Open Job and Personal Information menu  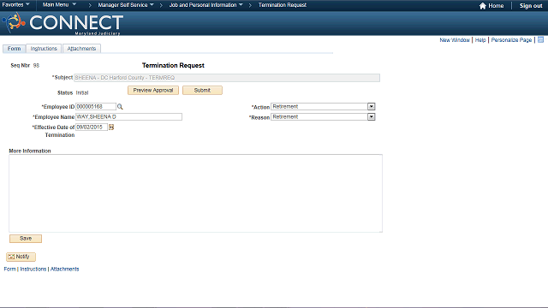(205, 5)
